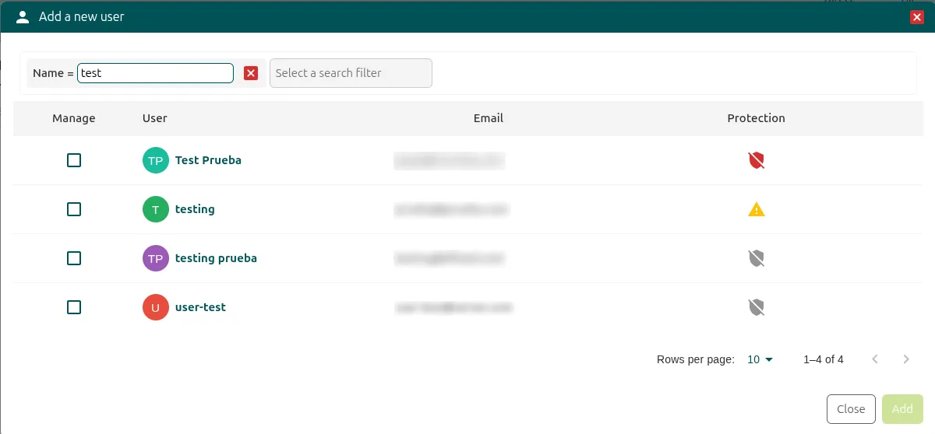Close the Add a new user dialog

(x=917, y=17)
